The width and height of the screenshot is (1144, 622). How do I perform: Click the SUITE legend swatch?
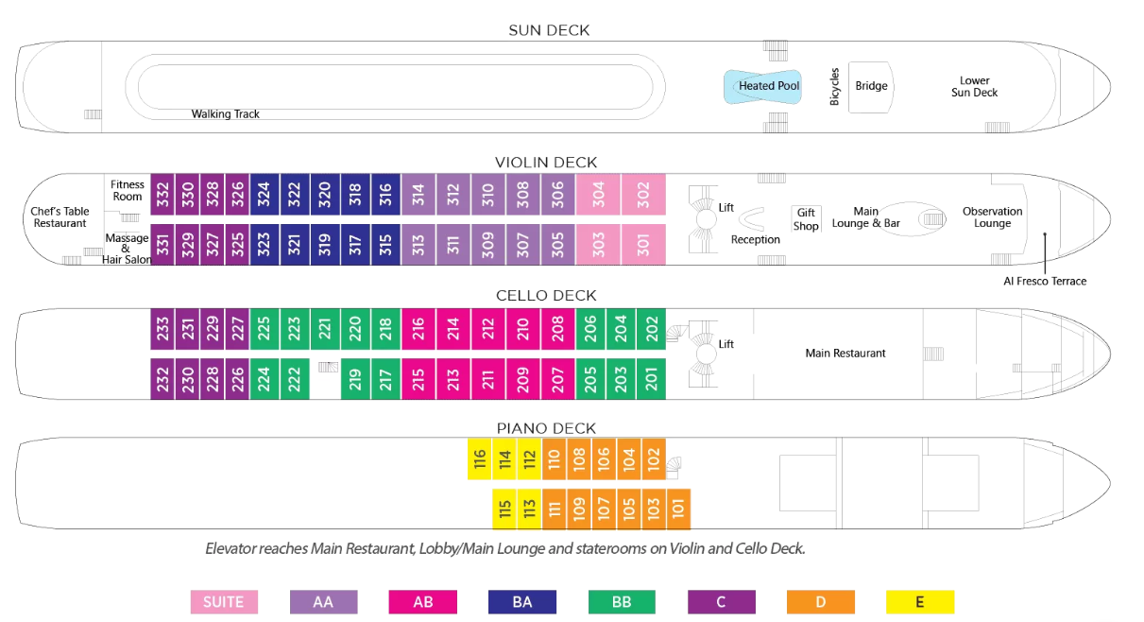(224, 601)
